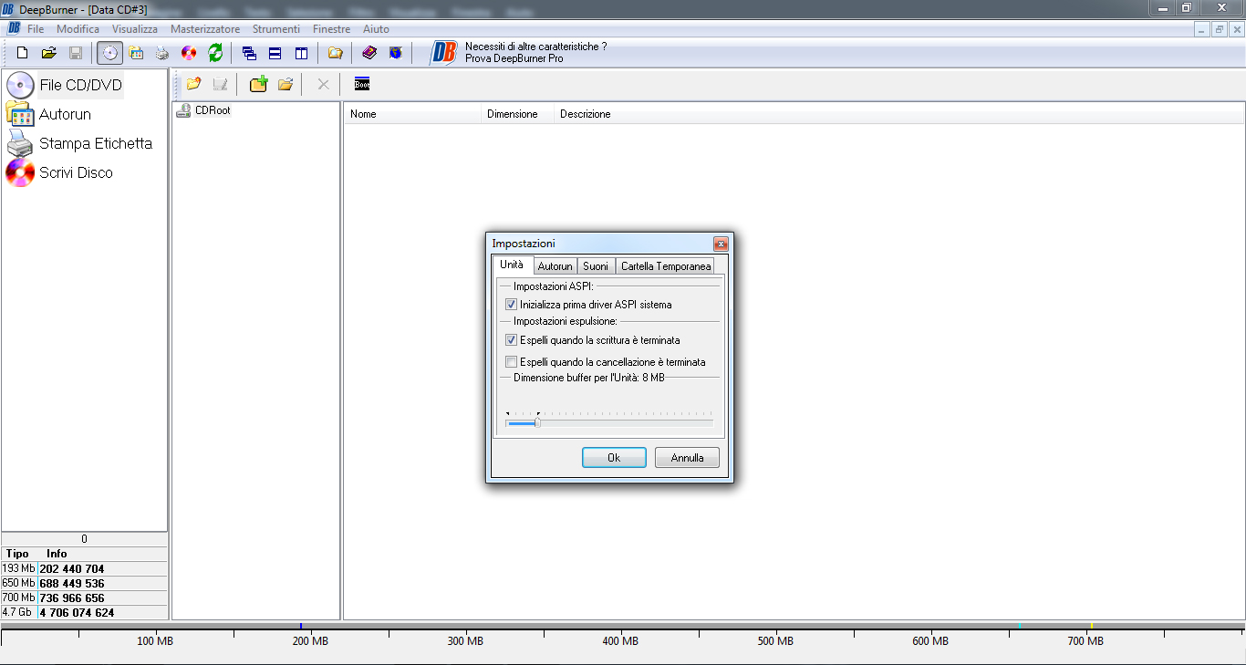
Task: Select Autorun in the left sidebar
Action: [x=65, y=114]
